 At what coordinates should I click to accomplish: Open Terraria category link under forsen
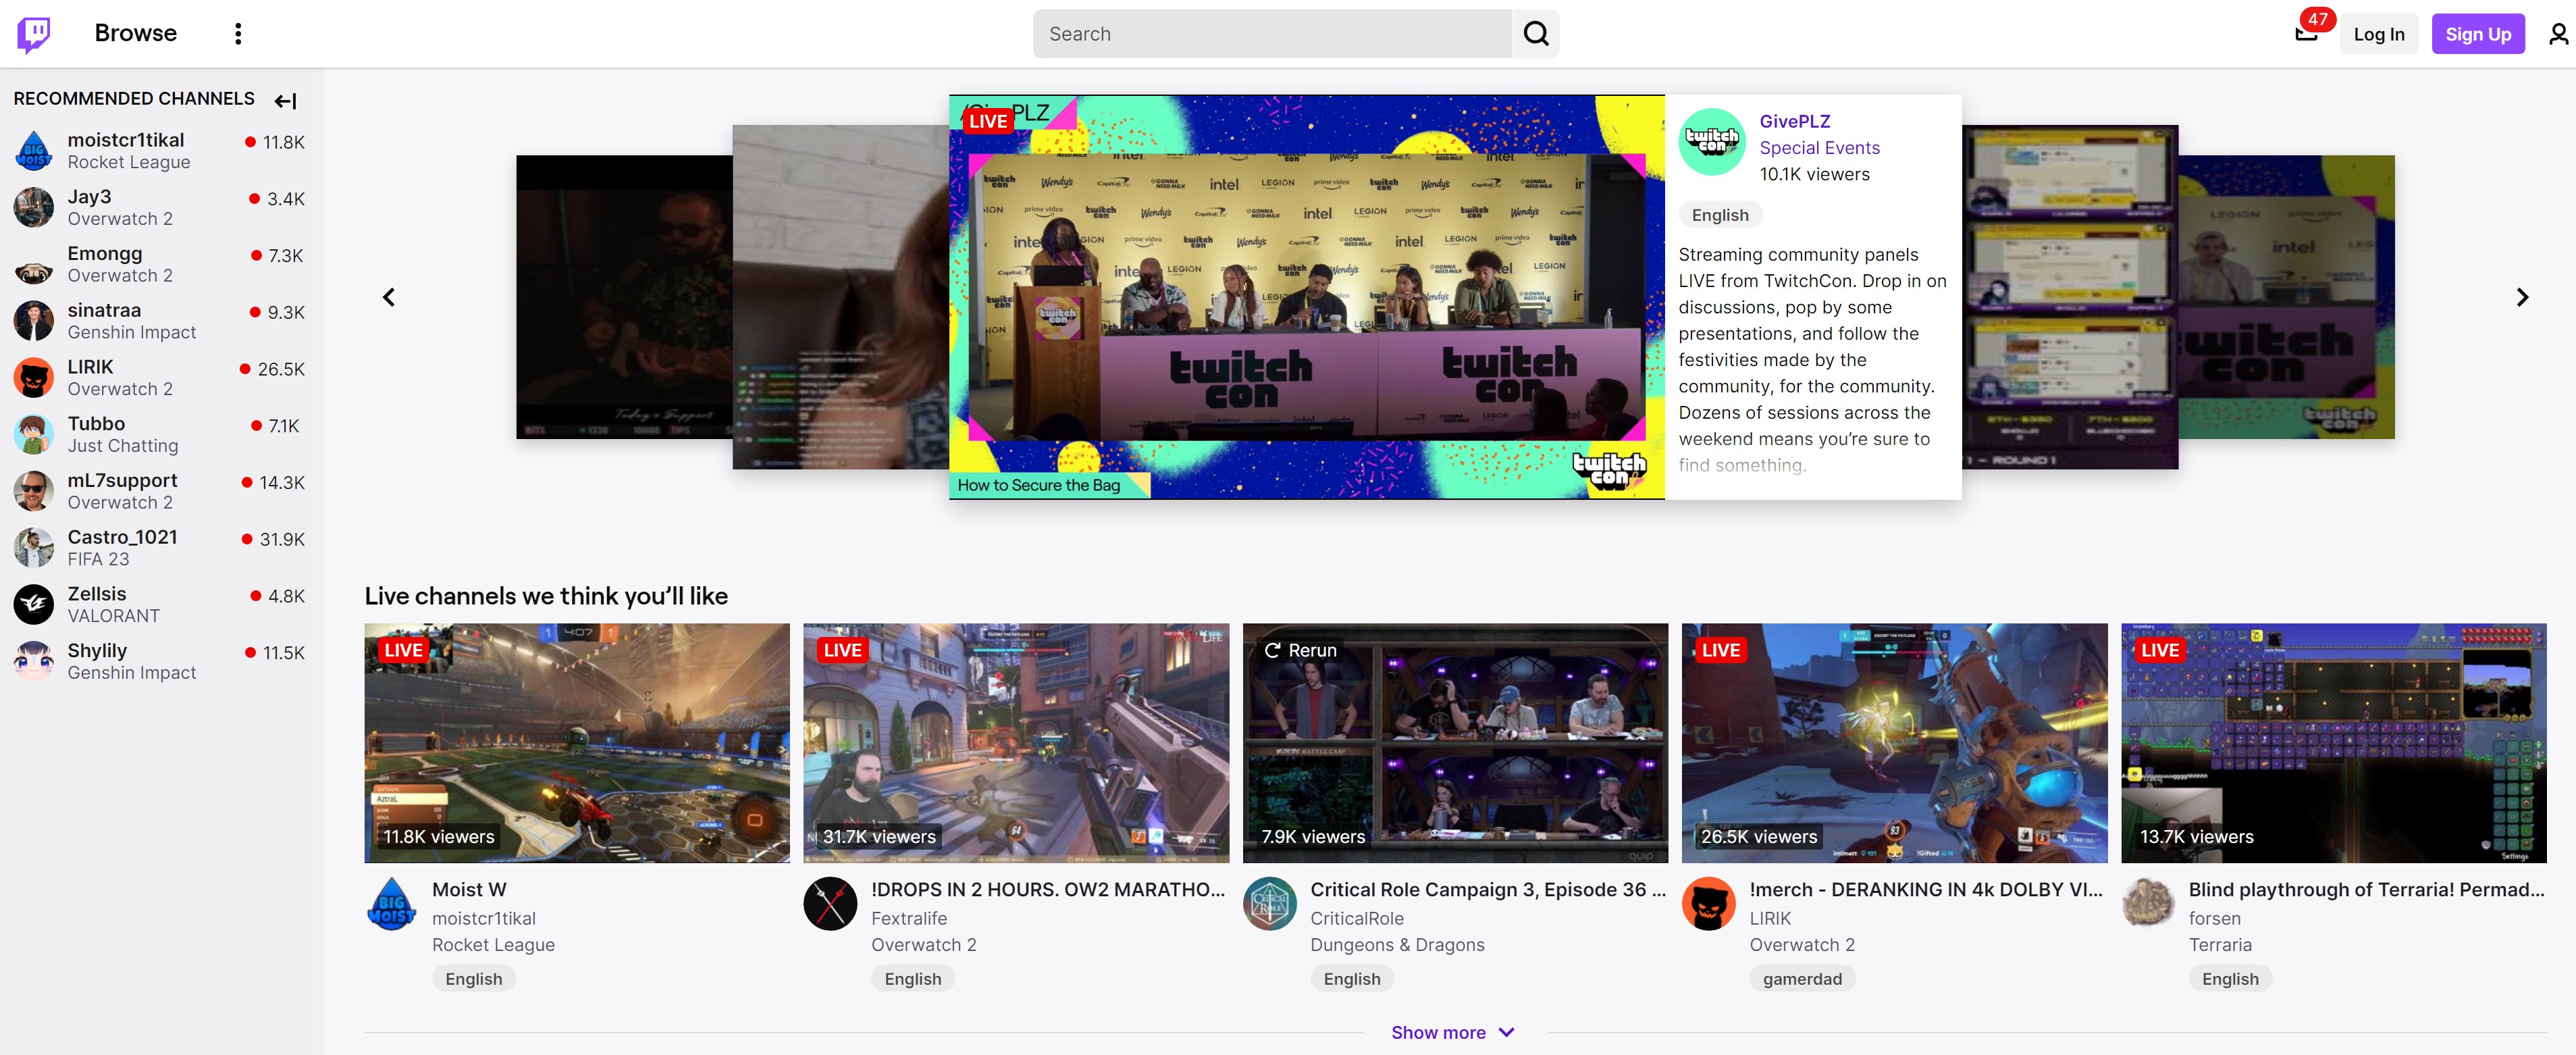tap(2220, 945)
